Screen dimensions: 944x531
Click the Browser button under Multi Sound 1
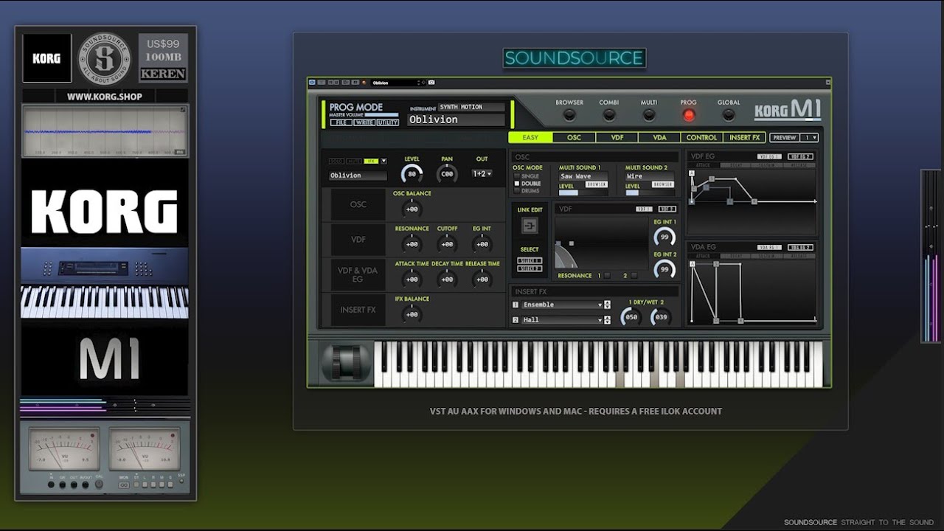tap(597, 184)
